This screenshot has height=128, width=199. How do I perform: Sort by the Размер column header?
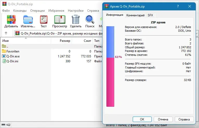[x=61, y=41]
